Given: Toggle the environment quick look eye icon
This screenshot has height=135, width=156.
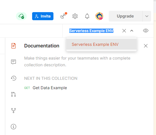Looking at the screenshot, I should (146, 31).
